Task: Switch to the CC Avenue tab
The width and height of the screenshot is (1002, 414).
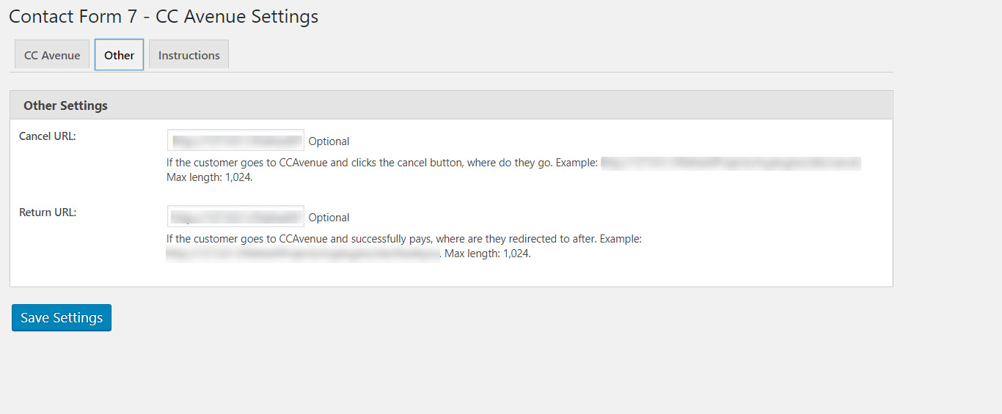Action: tap(52, 55)
